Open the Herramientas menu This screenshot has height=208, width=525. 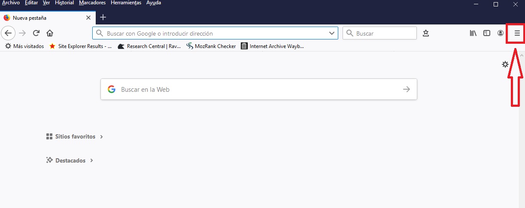(126, 3)
